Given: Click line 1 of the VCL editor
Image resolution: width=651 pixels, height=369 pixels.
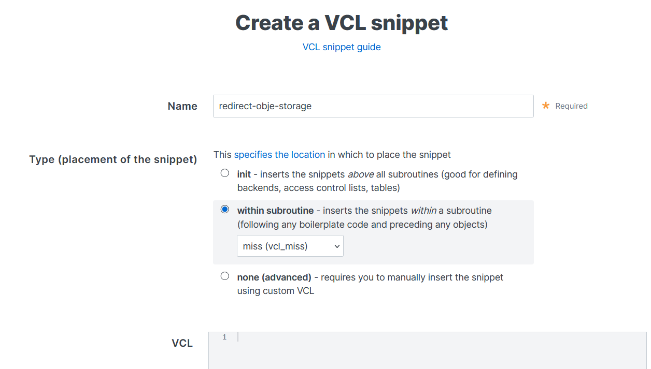Looking at the screenshot, I should 363,336.
